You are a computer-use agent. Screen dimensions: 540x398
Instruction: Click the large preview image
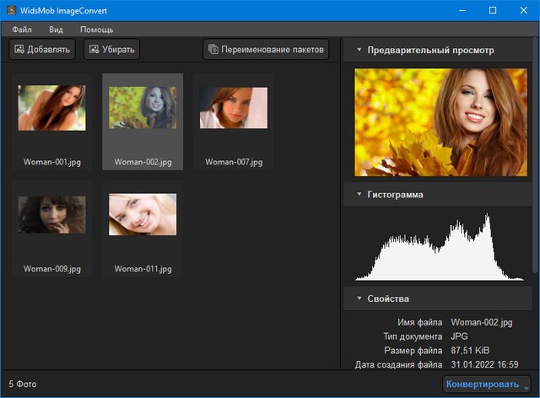click(434, 116)
